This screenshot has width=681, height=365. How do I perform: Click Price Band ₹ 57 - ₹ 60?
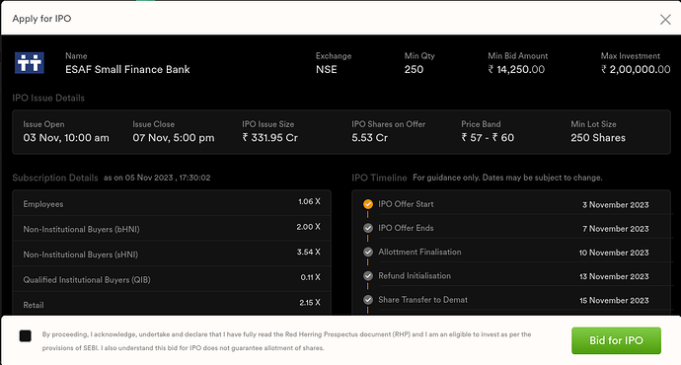[488, 137]
